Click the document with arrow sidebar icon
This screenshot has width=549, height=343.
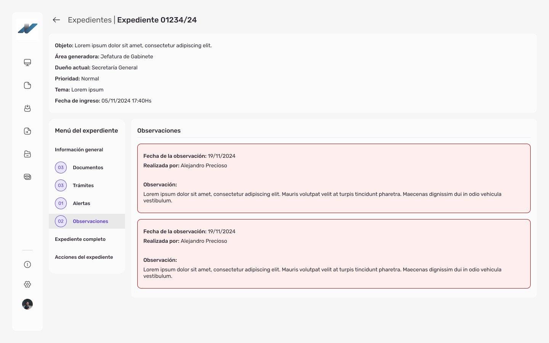[x=27, y=131]
